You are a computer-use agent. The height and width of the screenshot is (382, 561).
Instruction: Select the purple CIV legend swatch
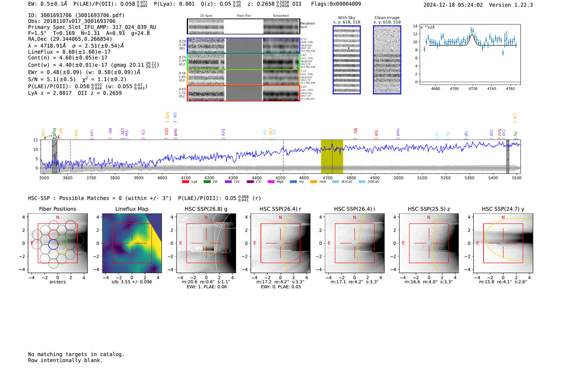(228, 182)
